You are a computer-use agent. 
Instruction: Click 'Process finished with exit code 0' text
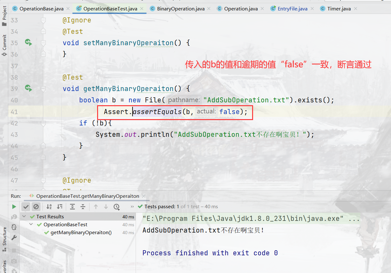point(210,253)
